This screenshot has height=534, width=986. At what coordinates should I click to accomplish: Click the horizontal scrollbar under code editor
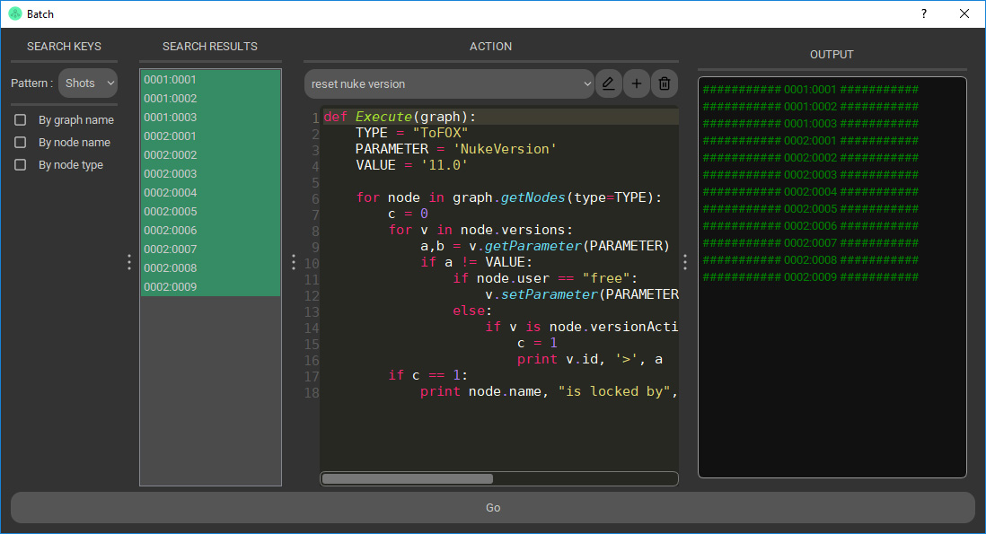(x=408, y=478)
